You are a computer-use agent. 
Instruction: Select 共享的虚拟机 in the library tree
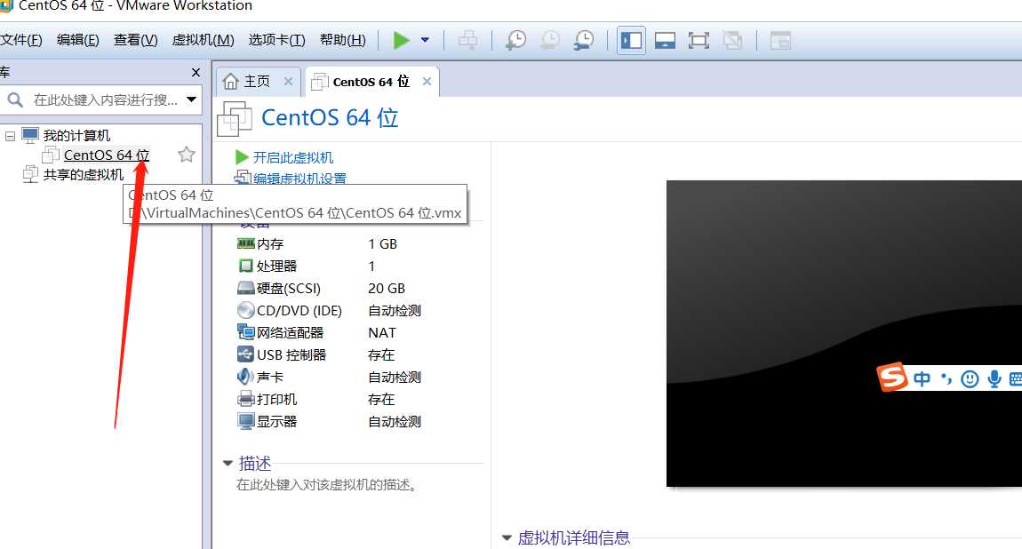tap(83, 174)
